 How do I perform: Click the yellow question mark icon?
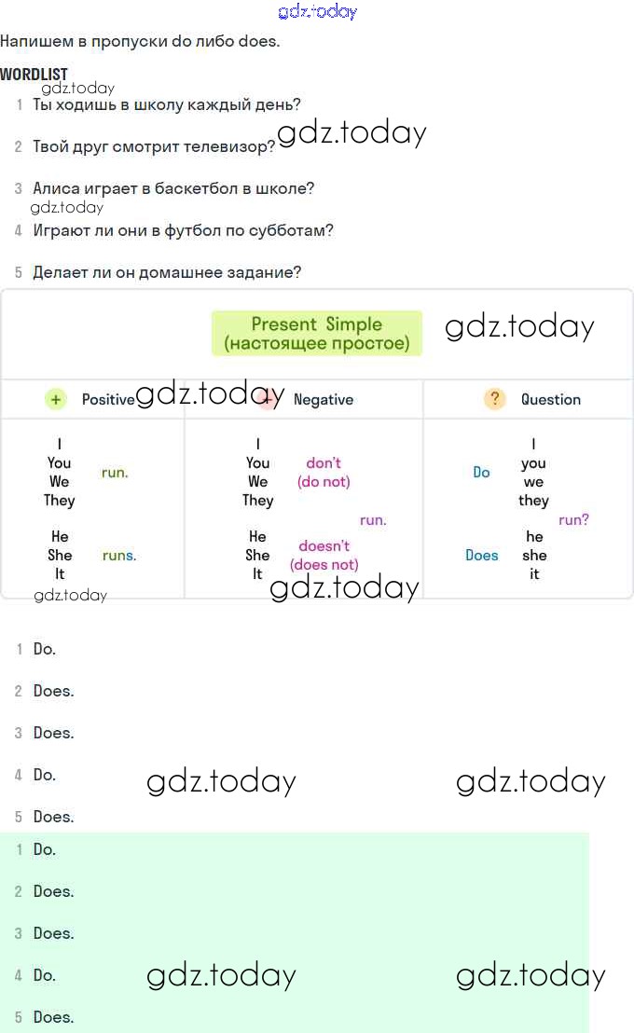(x=494, y=399)
